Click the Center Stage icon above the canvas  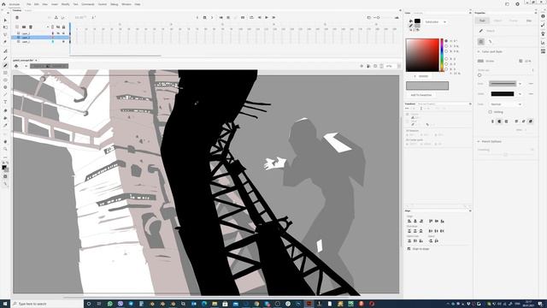pos(362,66)
